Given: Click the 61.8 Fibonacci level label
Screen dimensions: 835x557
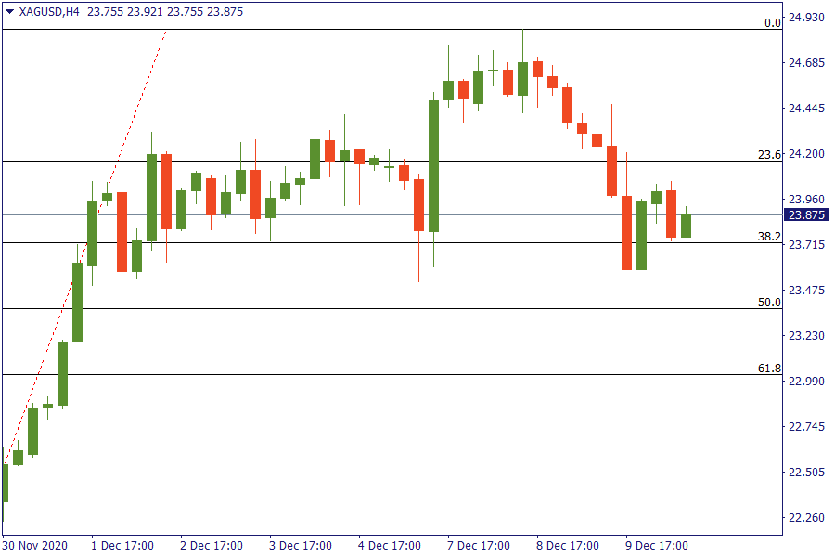Looking at the screenshot, I should [x=770, y=369].
